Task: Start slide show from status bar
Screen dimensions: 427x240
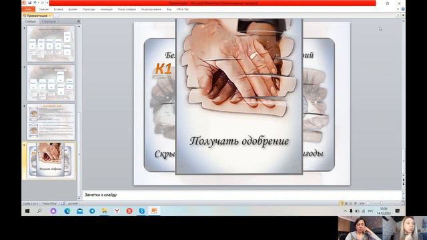Action: point(356,203)
